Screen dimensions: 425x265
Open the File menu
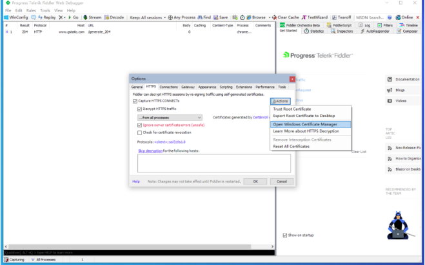tap(8, 10)
